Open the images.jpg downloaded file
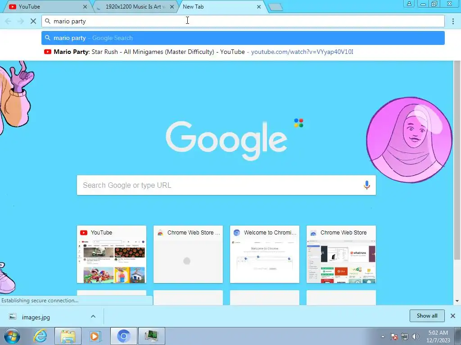Screen dimensions: 461x345 (36, 317)
